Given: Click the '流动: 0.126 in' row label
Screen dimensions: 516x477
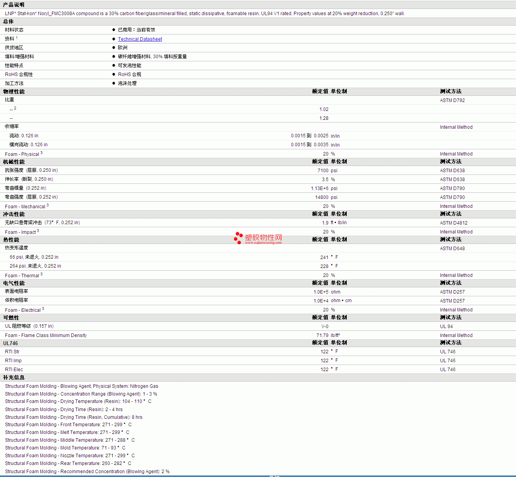Looking at the screenshot, I should tap(24, 136).
